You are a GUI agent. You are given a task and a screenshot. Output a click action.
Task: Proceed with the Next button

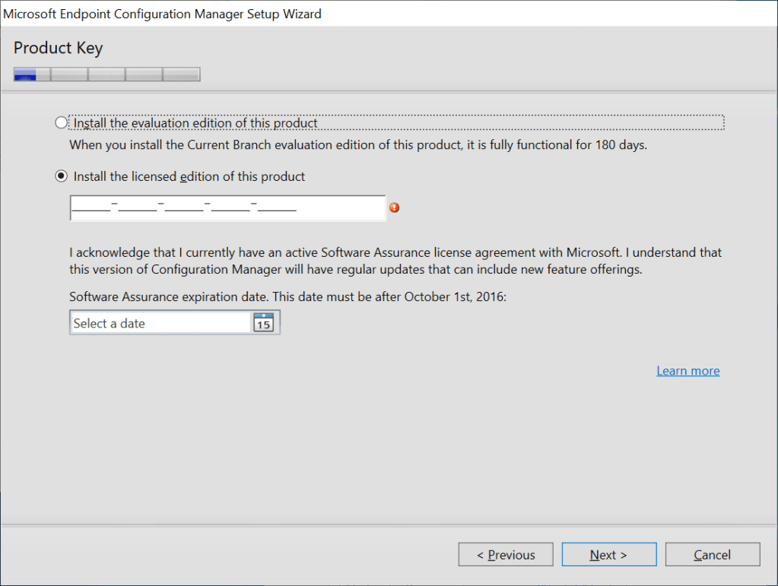(x=608, y=555)
